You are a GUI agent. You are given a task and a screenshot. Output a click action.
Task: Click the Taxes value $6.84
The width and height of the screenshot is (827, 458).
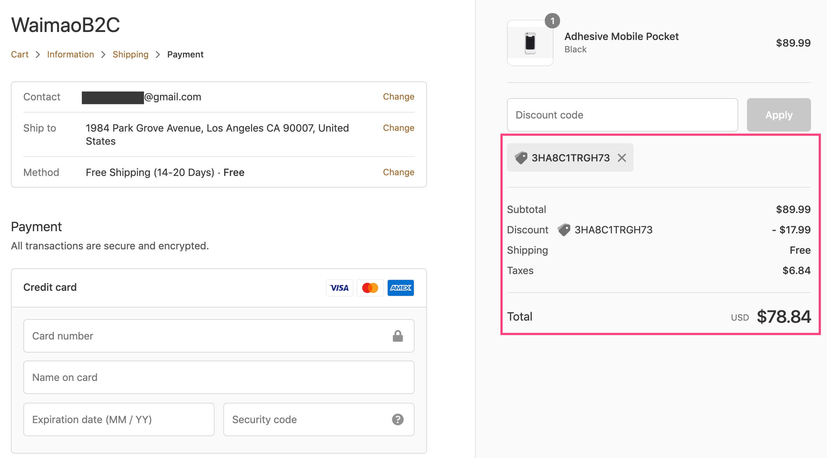[796, 270]
